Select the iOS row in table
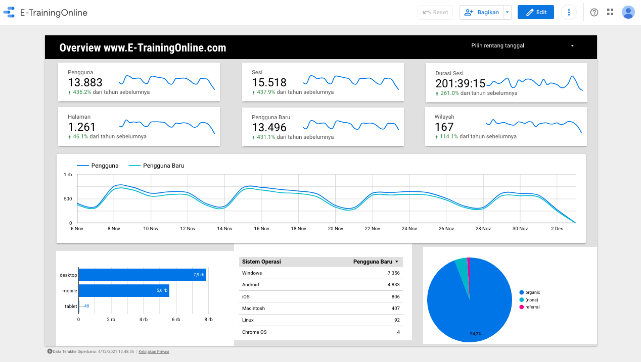 click(321, 296)
